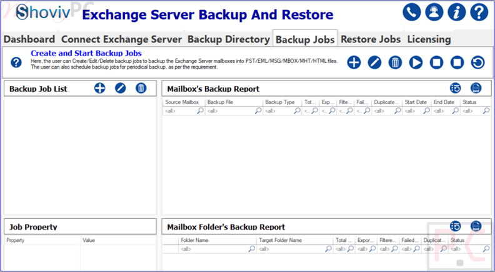This screenshot has width=495, height=272.
Task: Click the search icon in Target Folder Name filter
Action: [329, 249]
